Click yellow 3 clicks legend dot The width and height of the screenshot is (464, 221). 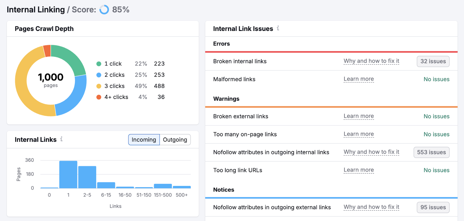(x=99, y=86)
